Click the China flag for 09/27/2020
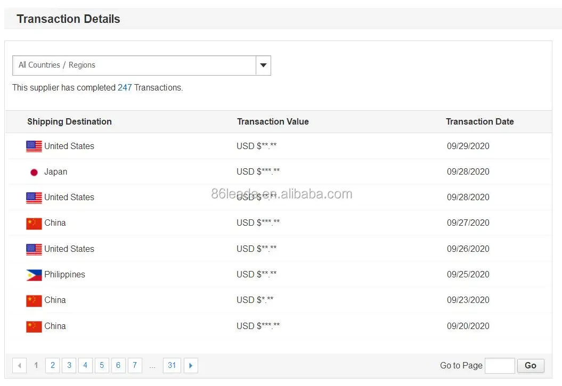The height and width of the screenshot is (386, 562). pos(34,223)
